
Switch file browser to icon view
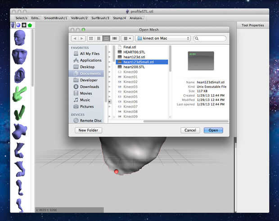(x=91, y=38)
